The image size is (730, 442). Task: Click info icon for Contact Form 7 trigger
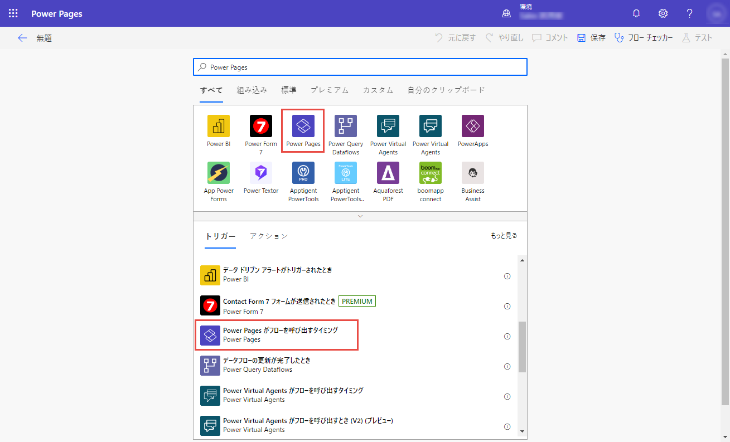click(507, 306)
